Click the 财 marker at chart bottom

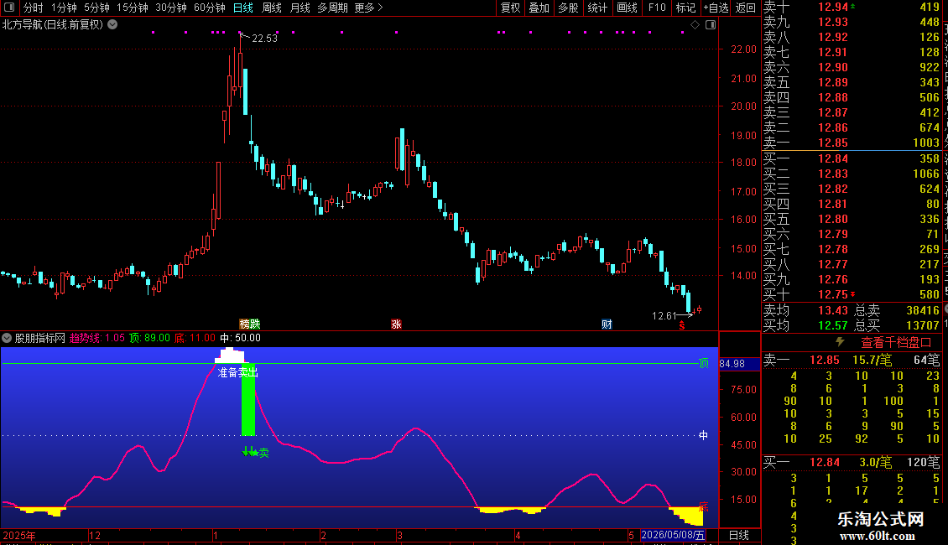click(607, 324)
